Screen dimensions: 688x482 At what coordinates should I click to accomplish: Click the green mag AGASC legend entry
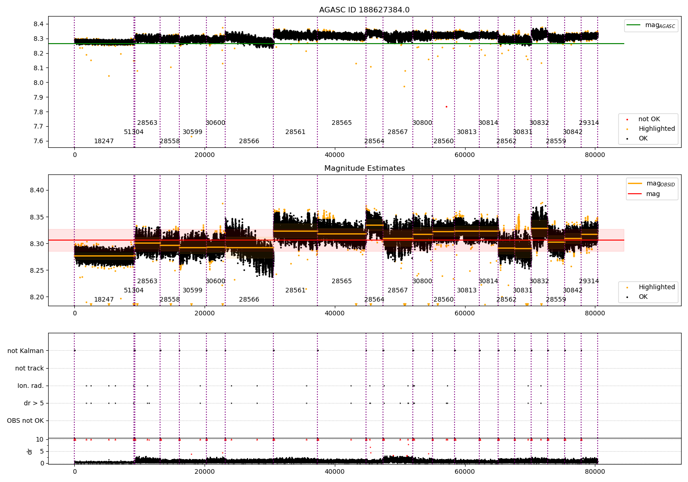click(651, 25)
